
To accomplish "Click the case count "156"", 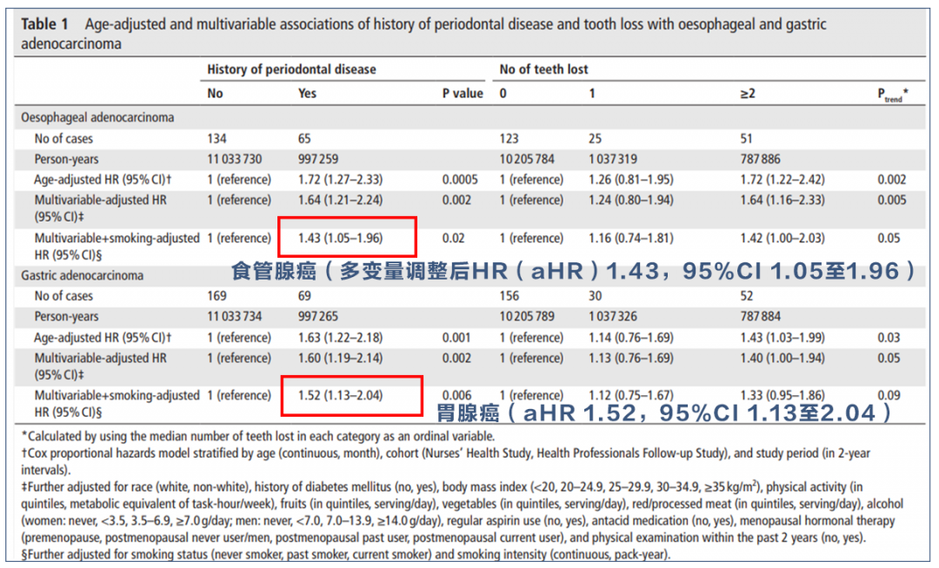I will point(509,296).
